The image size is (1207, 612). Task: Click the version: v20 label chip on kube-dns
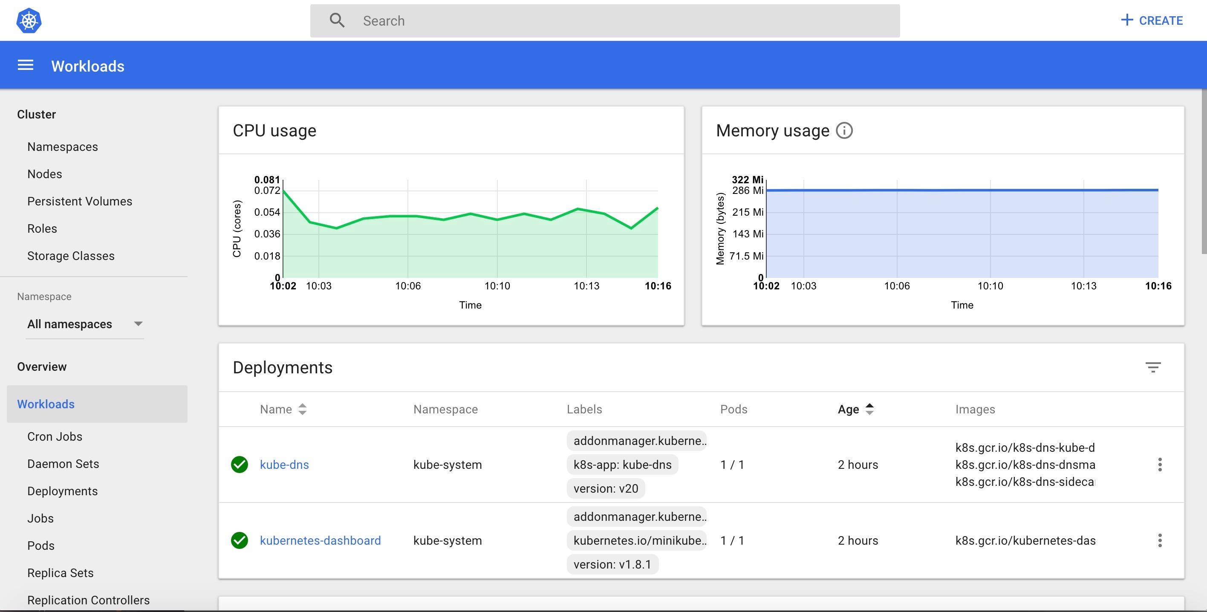605,488
